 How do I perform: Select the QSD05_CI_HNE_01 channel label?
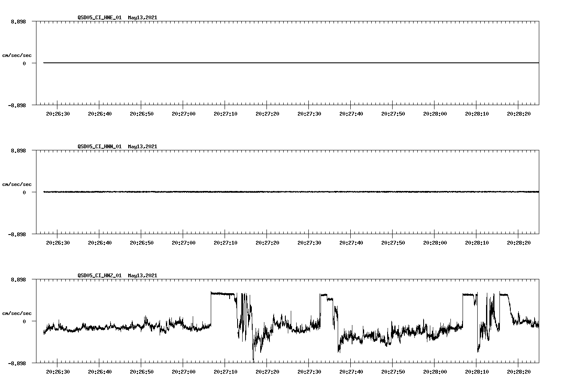(x=100, y=18)
